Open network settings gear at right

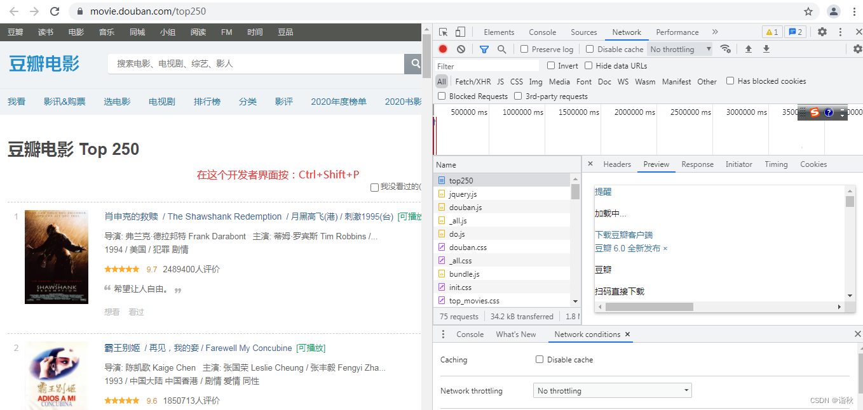[x=857, y=49]
